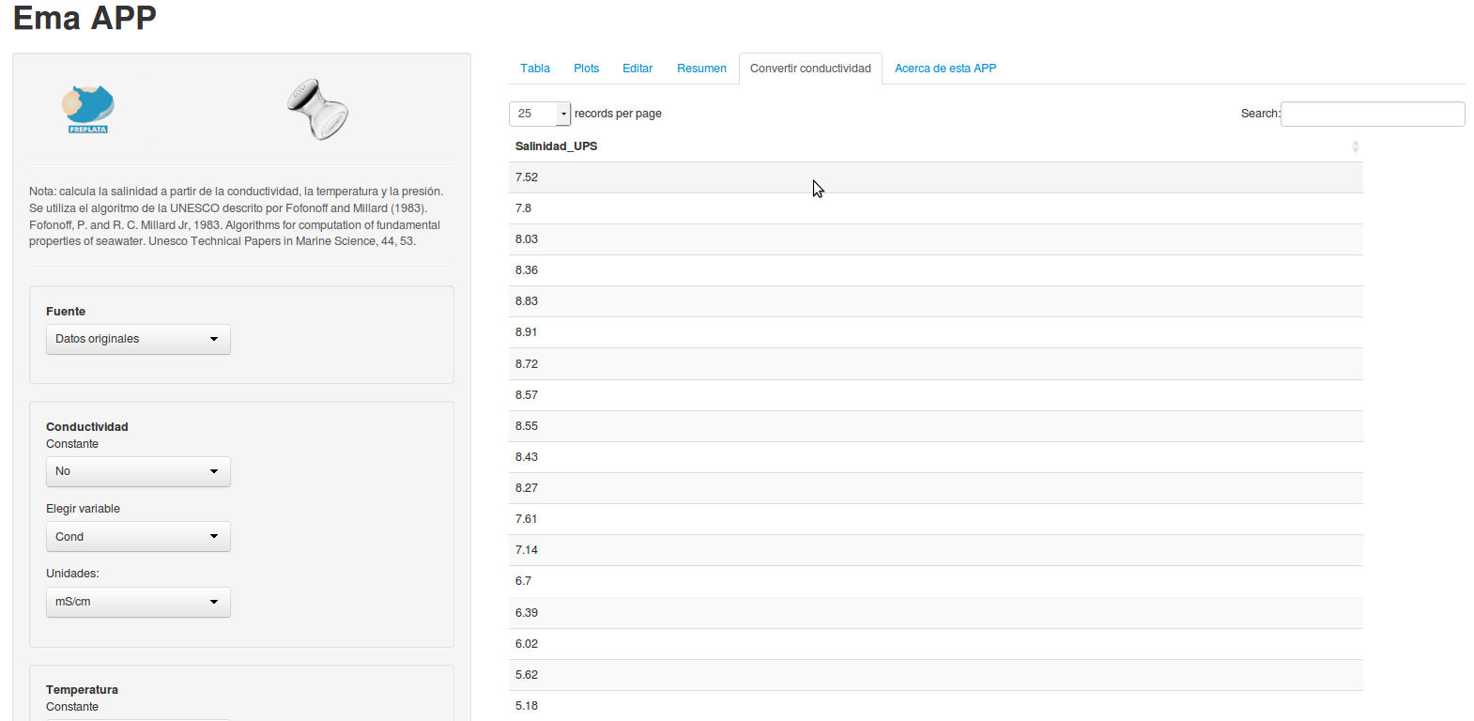Select the row with value 7.52
The height and width of the screenshot is (721, 1474).
tap(936, 177)
